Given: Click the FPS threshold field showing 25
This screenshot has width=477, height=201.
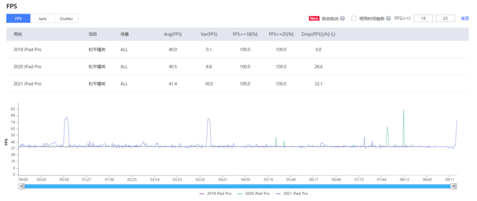Looking at the screenshot, I should coord(446,18).
